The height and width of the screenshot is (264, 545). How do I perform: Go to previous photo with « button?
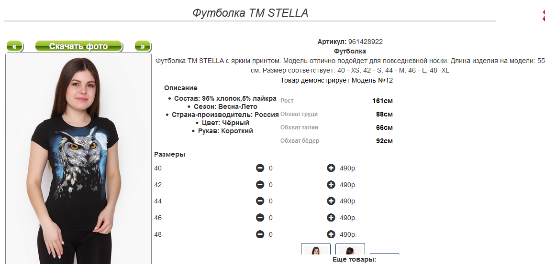point(15,46)
